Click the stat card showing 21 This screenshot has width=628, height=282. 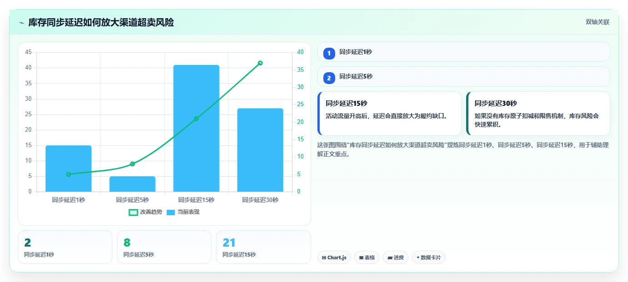[263, 247]
